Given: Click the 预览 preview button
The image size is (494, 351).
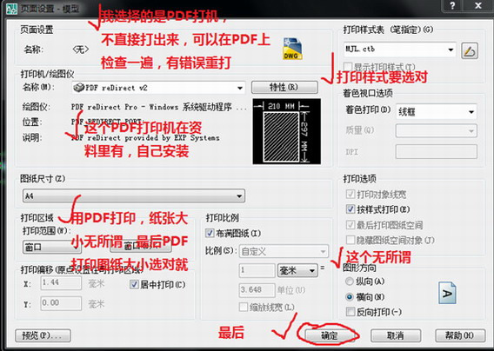Looking at the screenshot, I should [x=43, y=335].
